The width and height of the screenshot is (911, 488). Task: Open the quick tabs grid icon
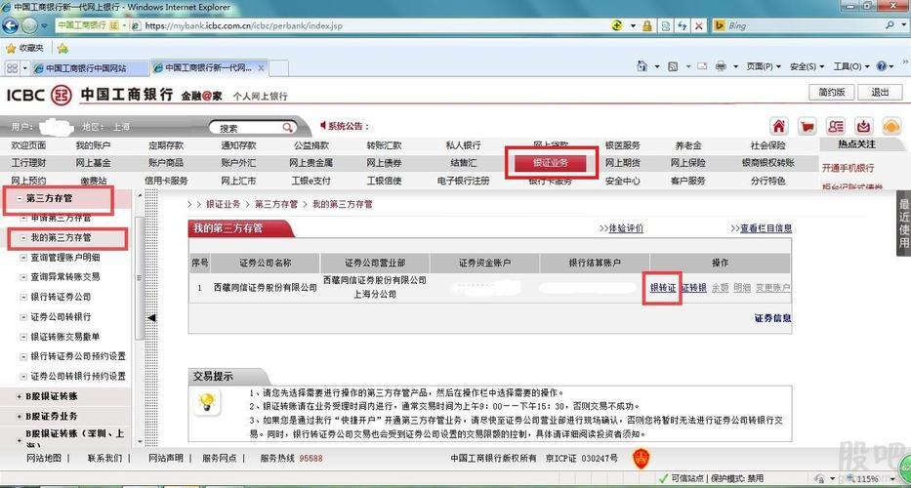(12, 68)
